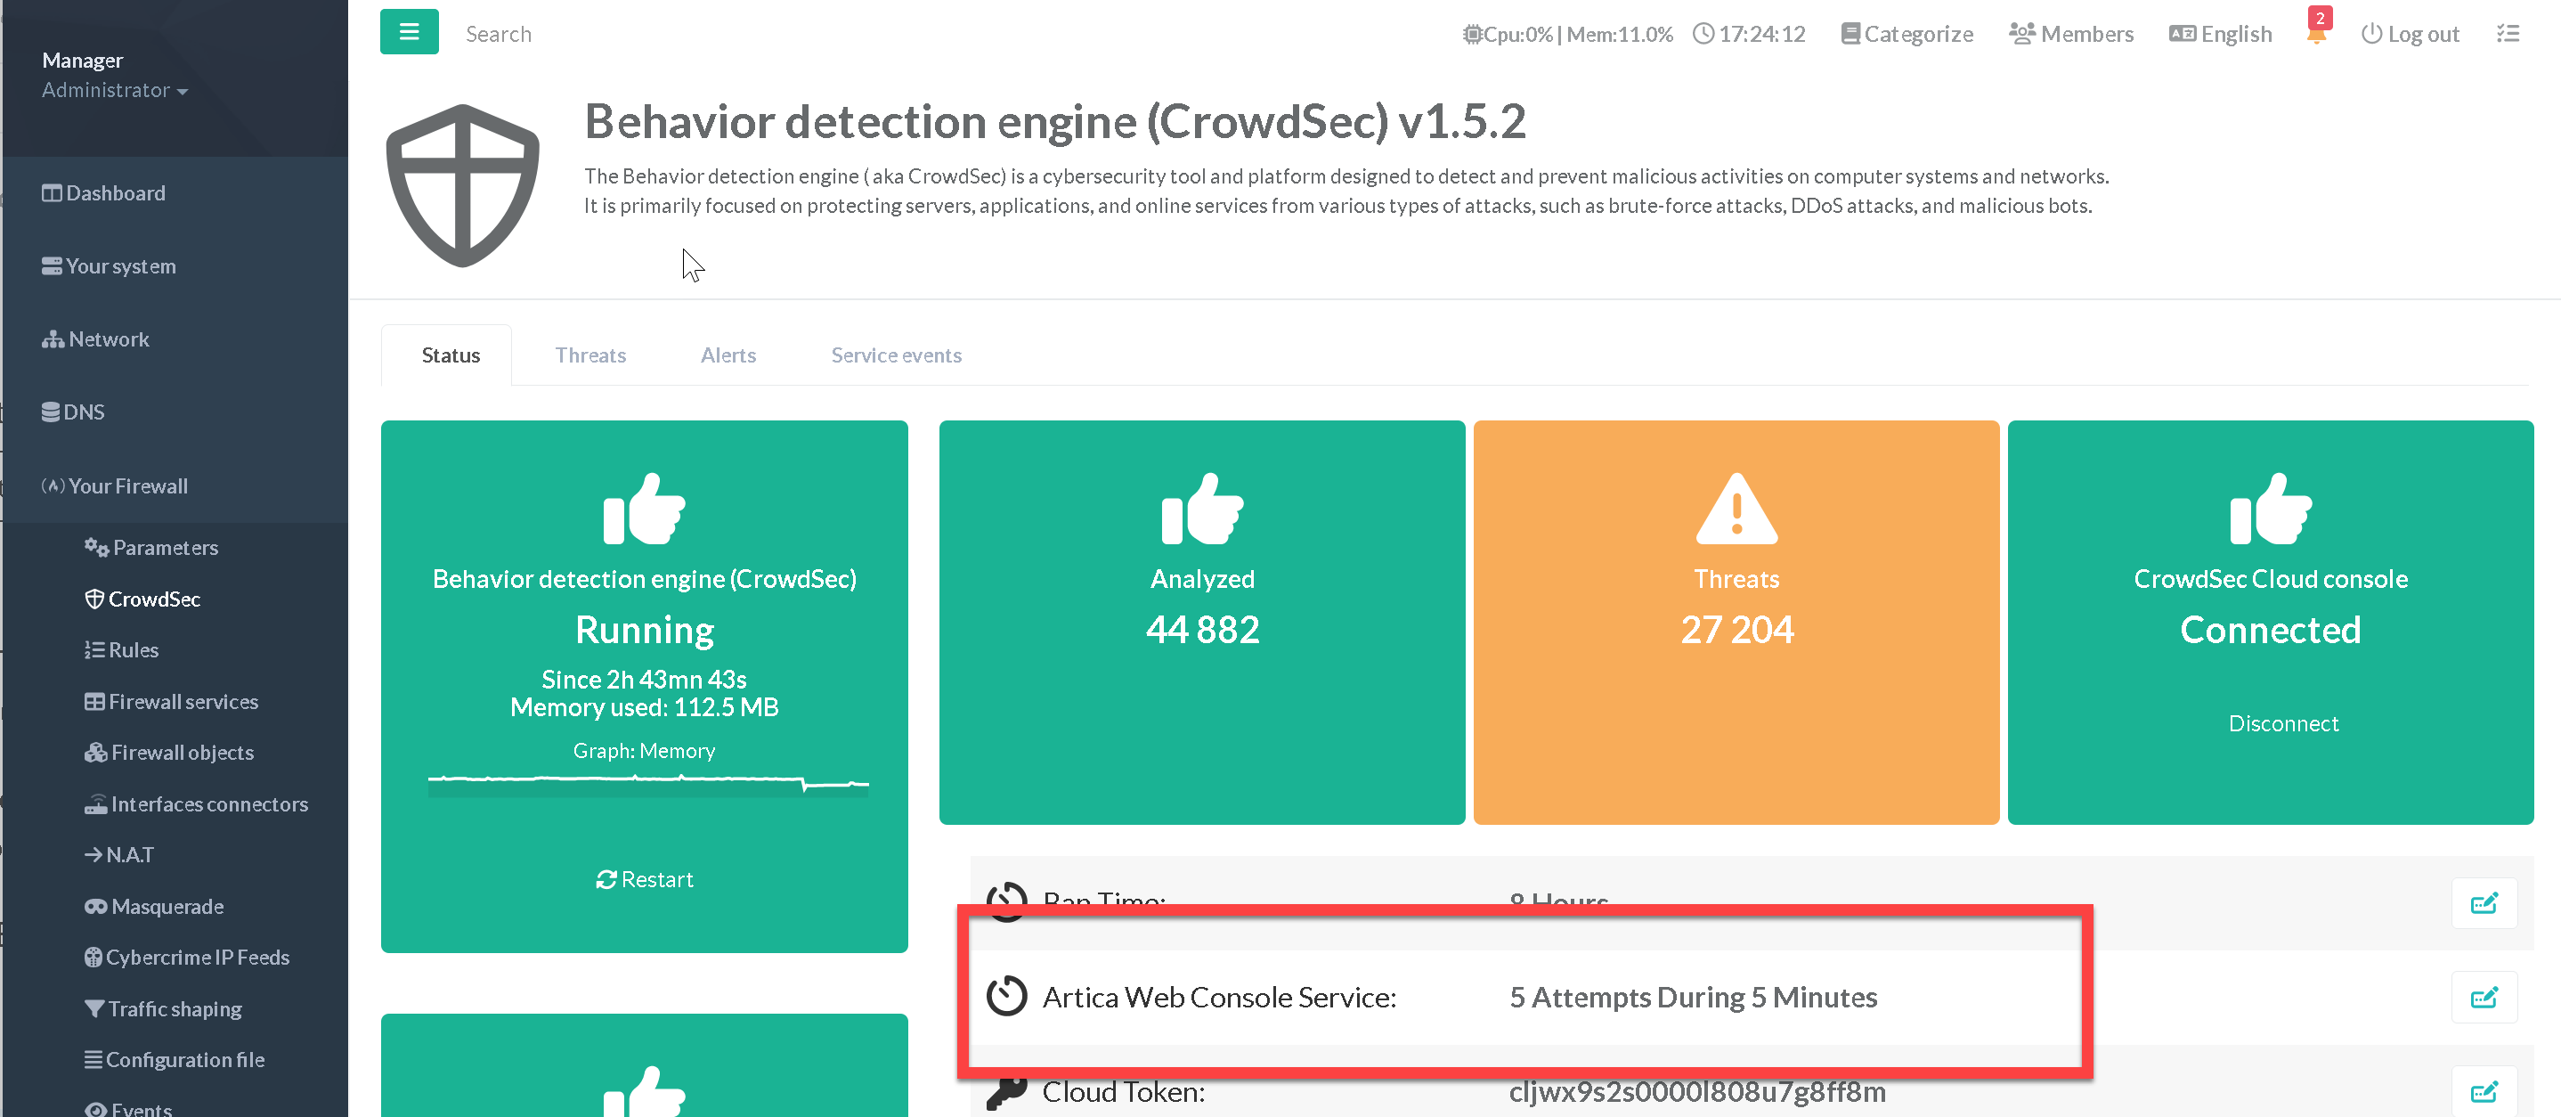Edit the Cloud Token value

tap(2484, 1091)
